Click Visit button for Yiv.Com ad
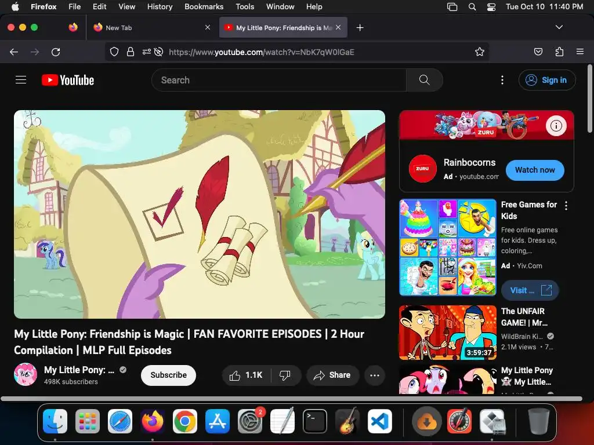 click(x=530, y=290)
